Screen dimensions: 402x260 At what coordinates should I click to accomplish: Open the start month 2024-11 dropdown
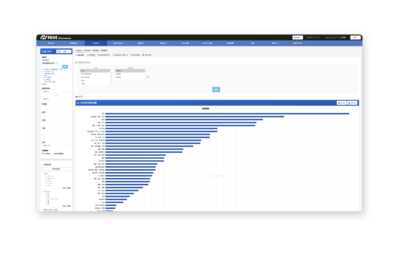(x=56, y=91)
